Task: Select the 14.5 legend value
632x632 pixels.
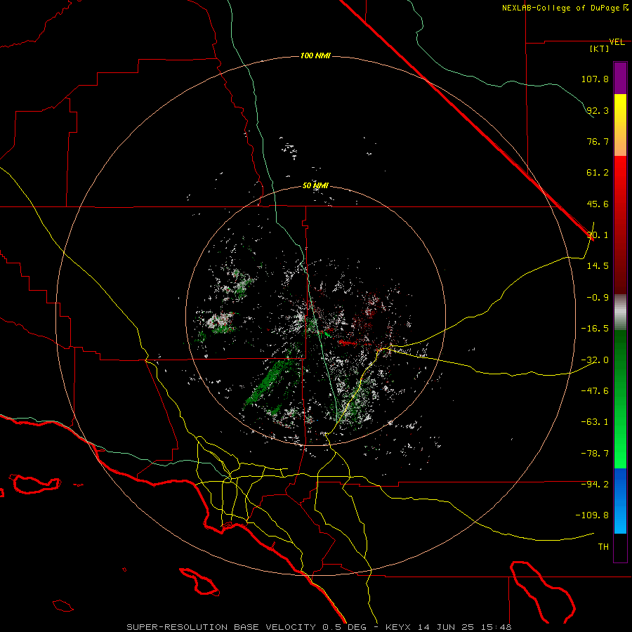Action: [x=598, y=266]
